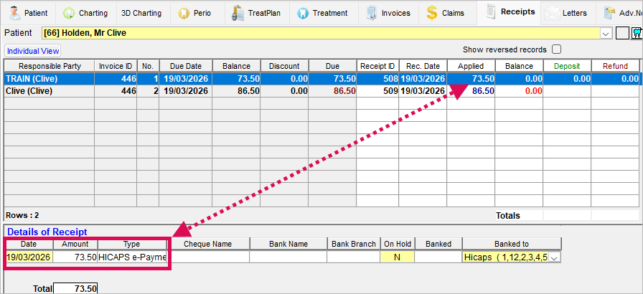Image resolution: width=643 pixels, height=294 pixels.
Task: Open the Invoices tab
Action: [388, 13]
